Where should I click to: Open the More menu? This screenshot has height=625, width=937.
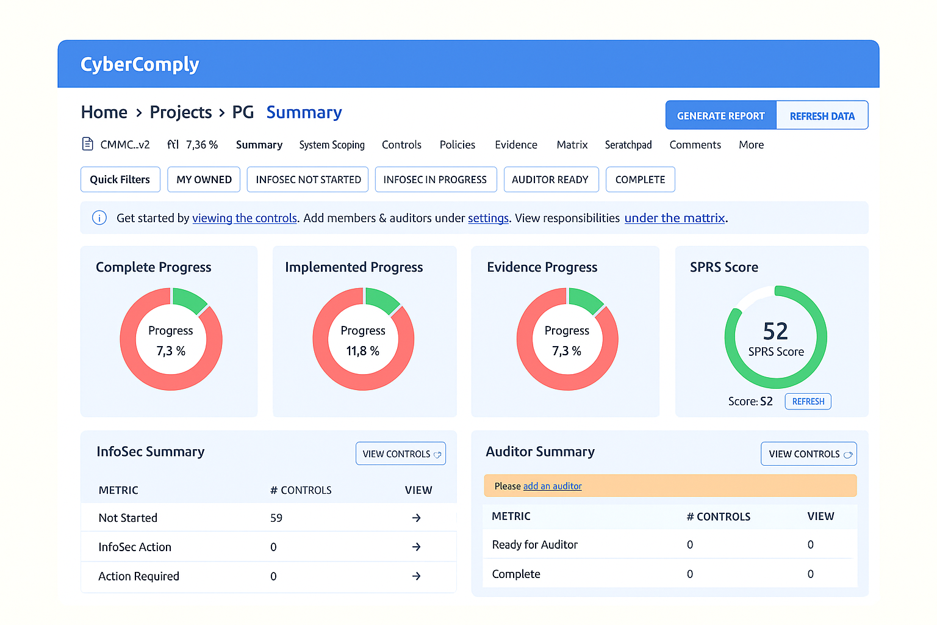751,145
